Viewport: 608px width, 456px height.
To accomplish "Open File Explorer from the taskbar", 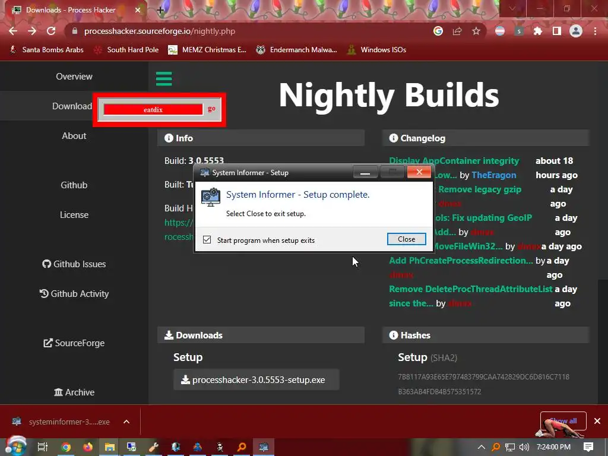I will (x=110, y=447).
